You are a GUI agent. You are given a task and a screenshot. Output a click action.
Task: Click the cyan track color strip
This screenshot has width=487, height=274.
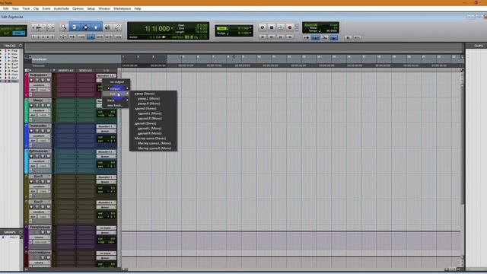[x=26, y=161]
